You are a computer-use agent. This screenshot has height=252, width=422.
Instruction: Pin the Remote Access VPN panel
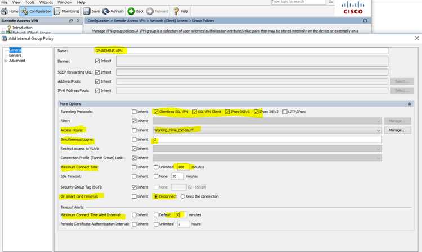coord(78,21)
